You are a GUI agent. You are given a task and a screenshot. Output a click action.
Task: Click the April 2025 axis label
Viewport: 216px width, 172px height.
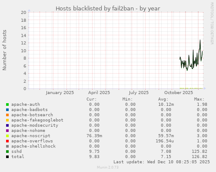[99, 93]
